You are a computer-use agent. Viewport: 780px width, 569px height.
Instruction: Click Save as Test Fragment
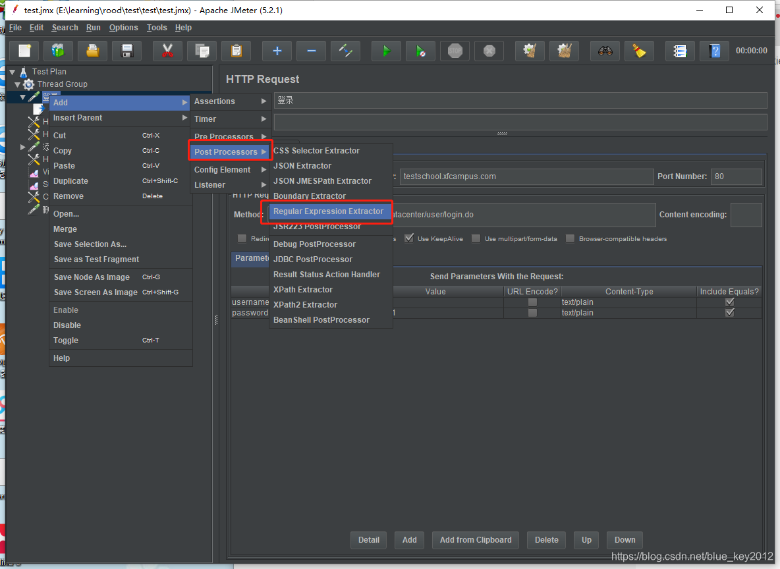click(x=121, y=259)
